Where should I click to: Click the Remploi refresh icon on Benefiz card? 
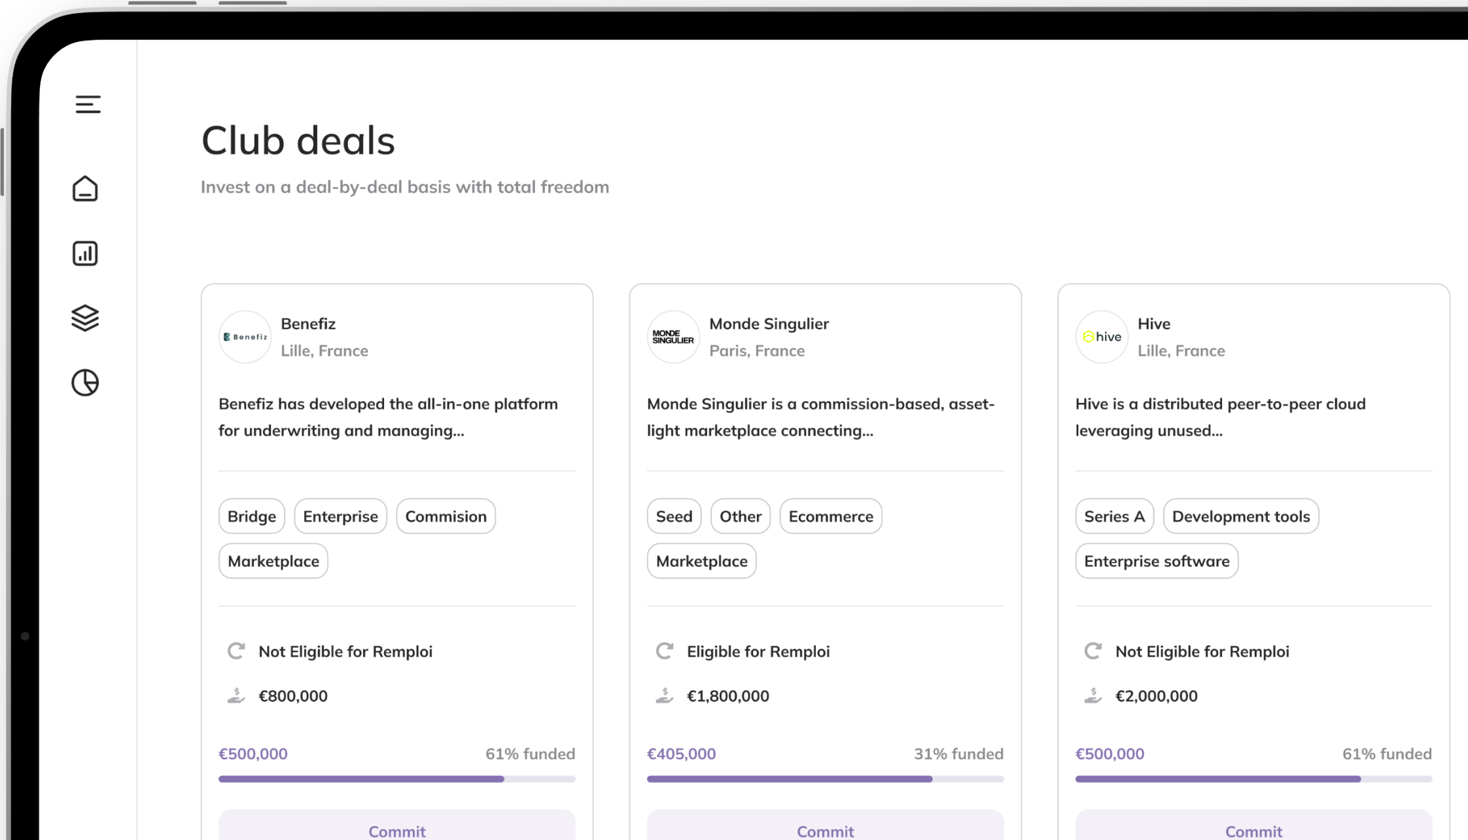pyautogui.click(x=236, y=651)
